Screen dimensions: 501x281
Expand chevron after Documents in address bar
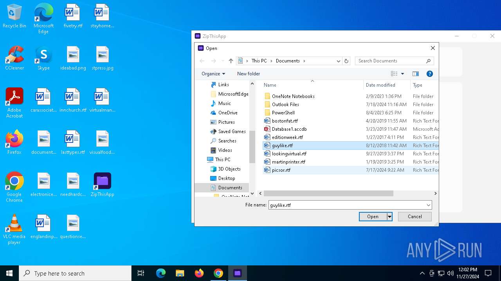304,61
